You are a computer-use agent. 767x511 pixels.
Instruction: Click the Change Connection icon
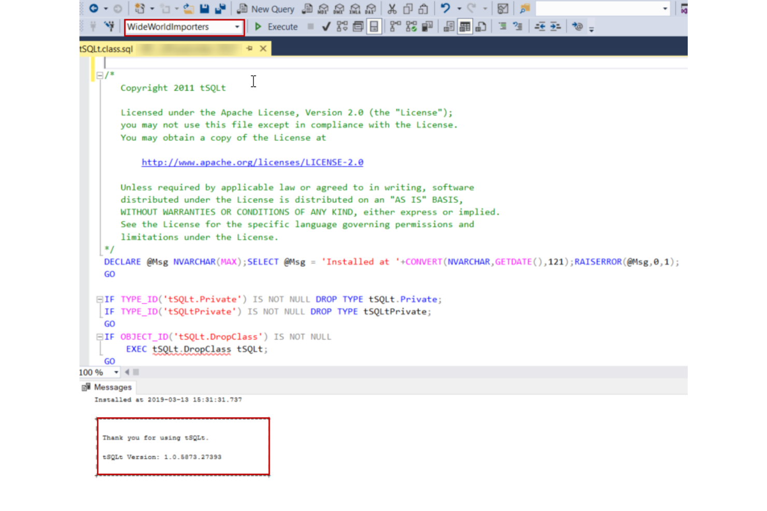tap(109, 26)
